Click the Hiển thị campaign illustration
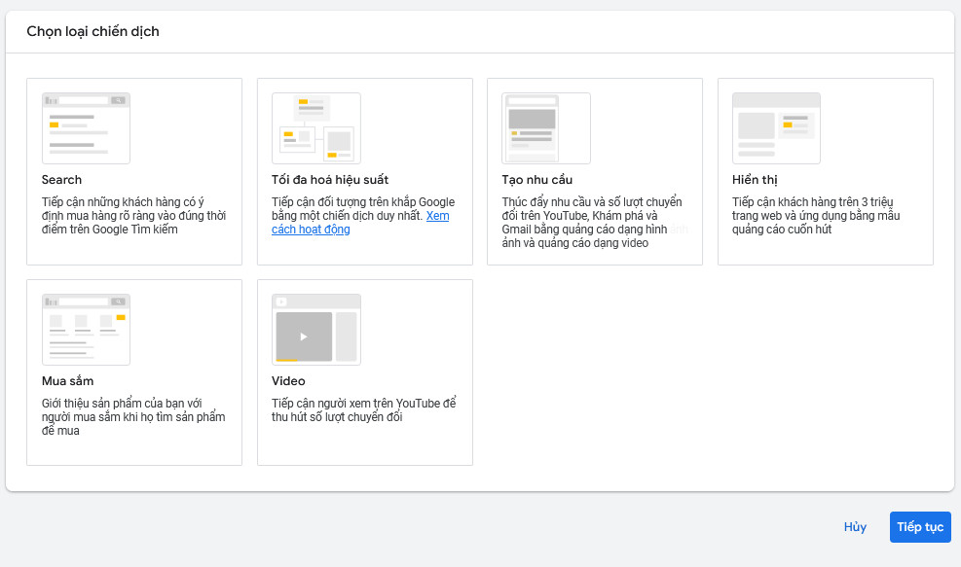961x567 pixels. (x=776, y=128)
